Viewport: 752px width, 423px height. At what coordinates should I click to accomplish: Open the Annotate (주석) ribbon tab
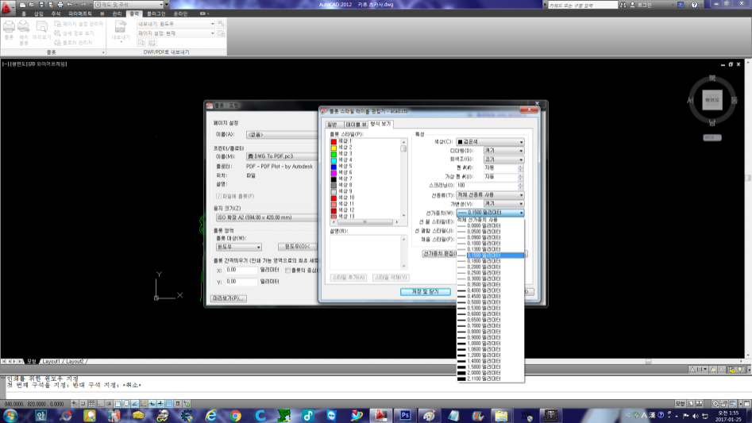tap(56, 14)
